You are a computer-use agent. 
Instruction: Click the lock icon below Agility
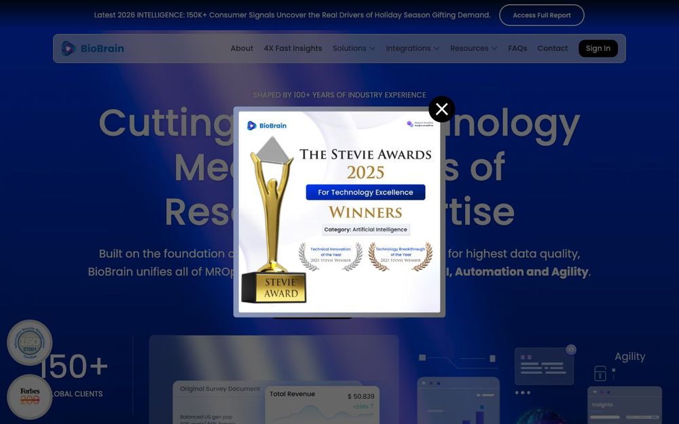600,373
